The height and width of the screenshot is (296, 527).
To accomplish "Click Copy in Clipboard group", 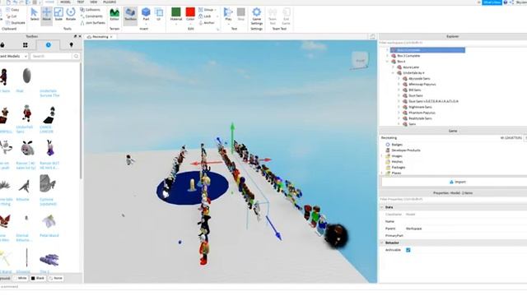I will tap(12, 10).
